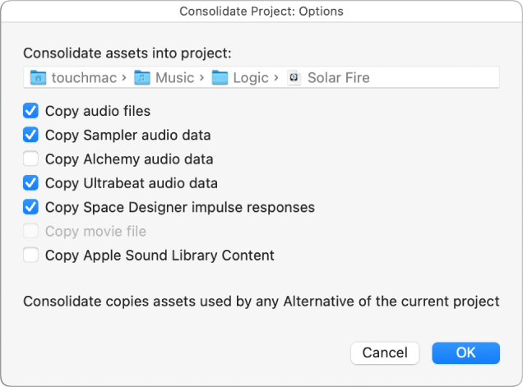Uncheck Copy Space Designer impulse responses
The width and height of the screenshot is (523, 387).
pyautogui.click(x=31, y=207)
